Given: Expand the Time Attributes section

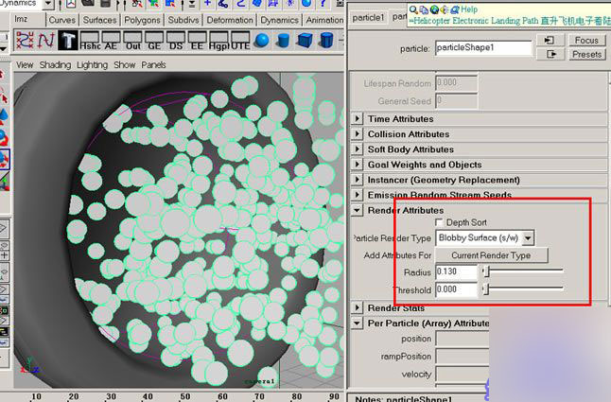Looking at the screenshot, I should (x=357, y=118).
